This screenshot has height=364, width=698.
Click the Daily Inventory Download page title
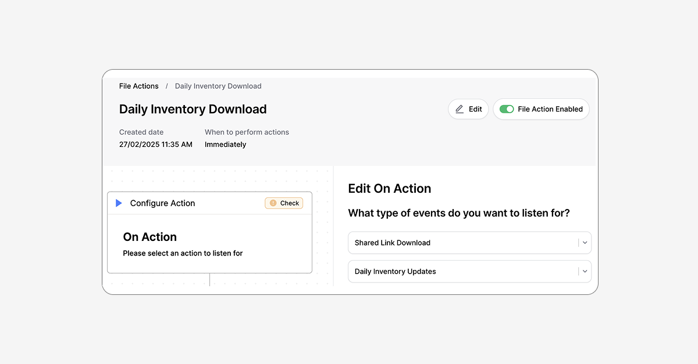coord(193,109)
